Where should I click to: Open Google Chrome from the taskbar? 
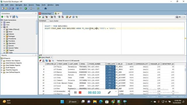(x=113, y=101)
